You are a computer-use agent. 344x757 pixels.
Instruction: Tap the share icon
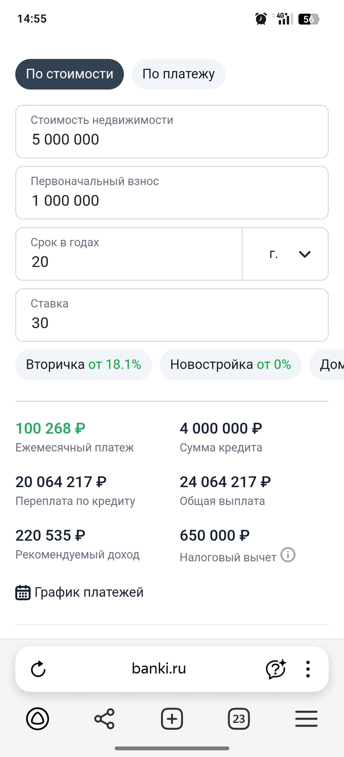tap(104, 720)
